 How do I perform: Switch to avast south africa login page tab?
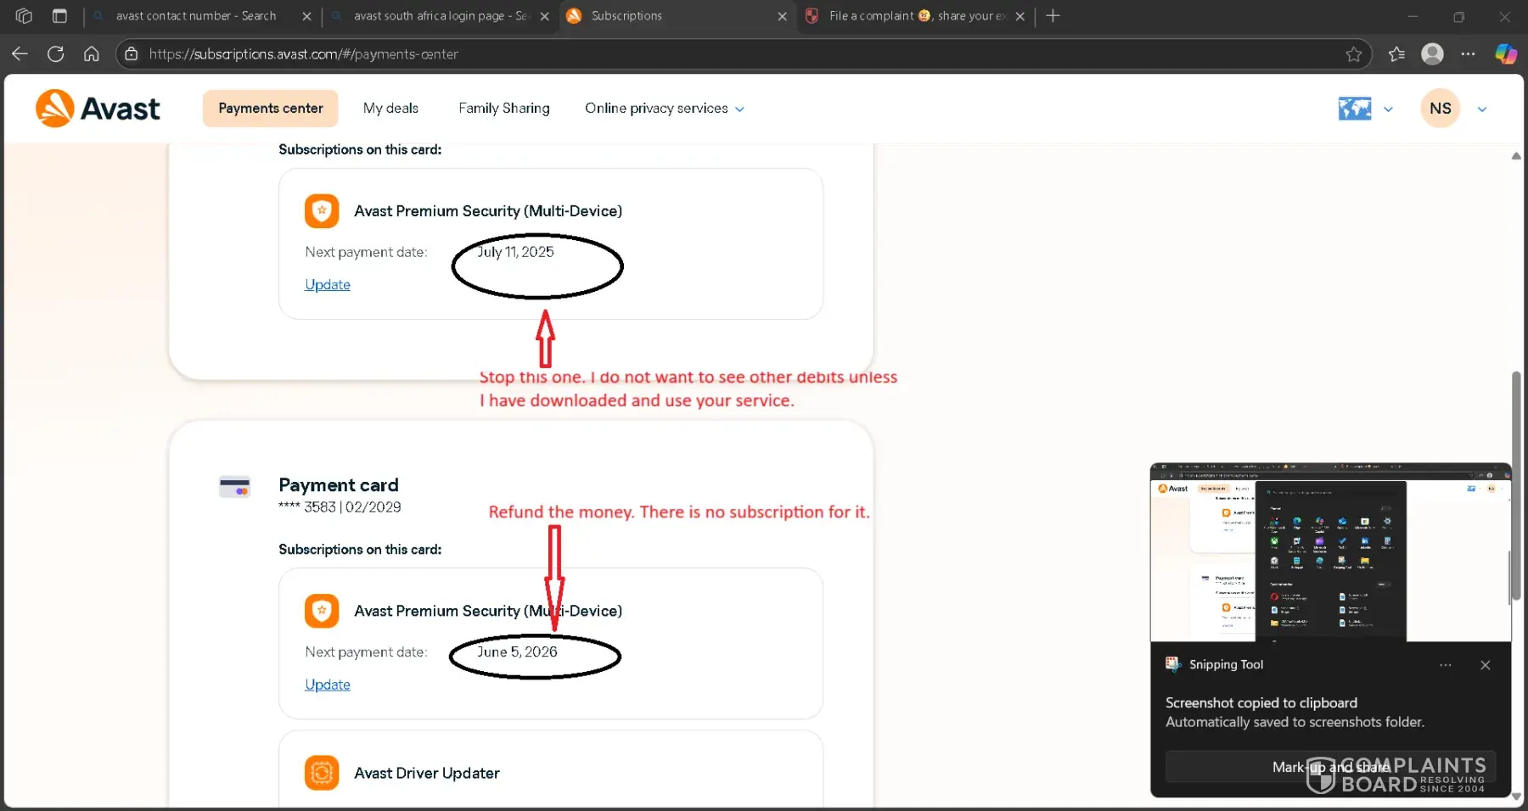click(441, 16)
